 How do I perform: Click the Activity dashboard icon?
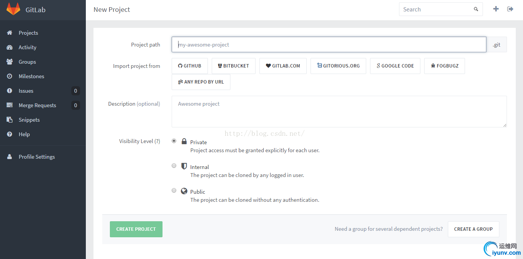[10, 47]
